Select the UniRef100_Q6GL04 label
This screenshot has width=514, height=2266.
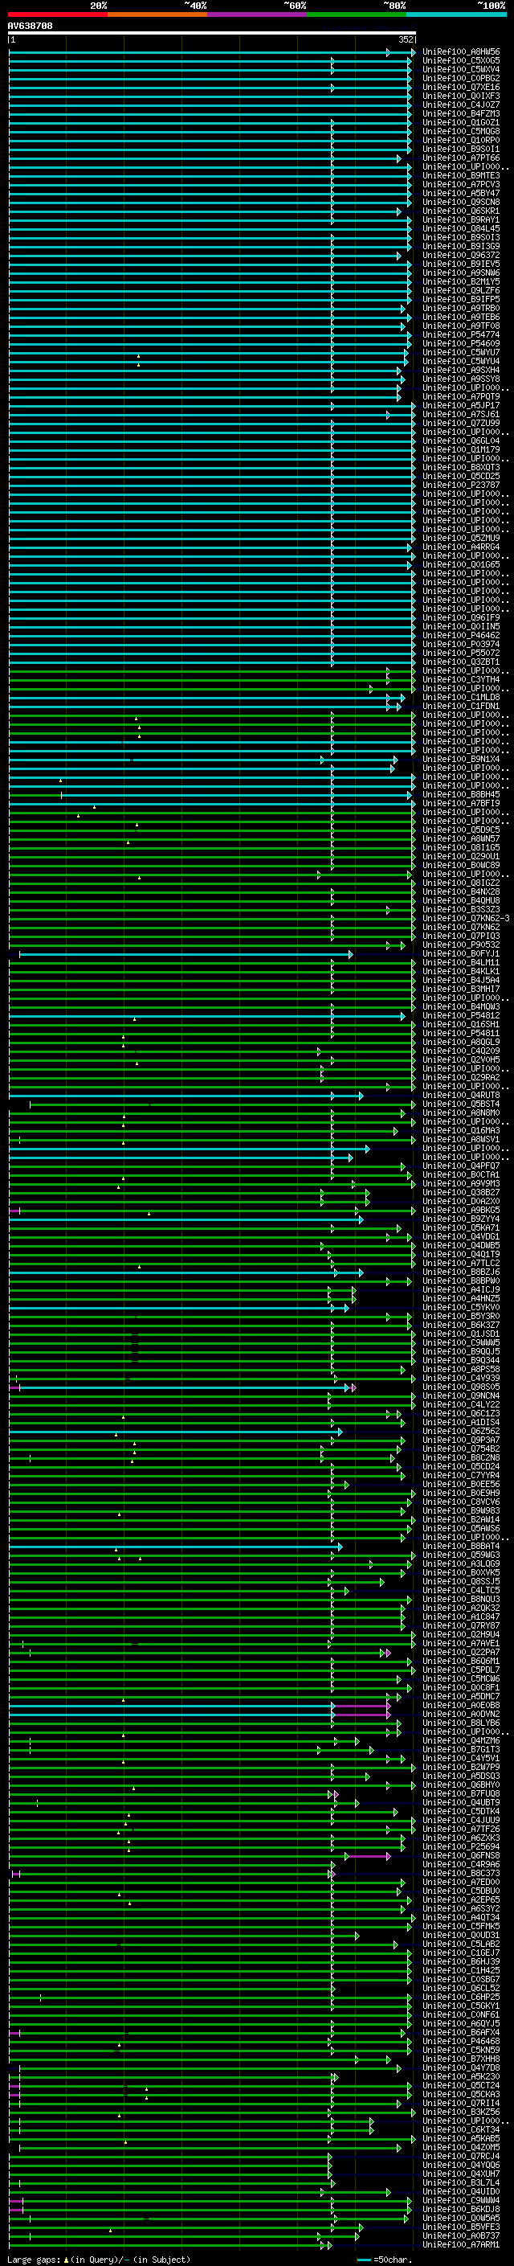(461, 440)
